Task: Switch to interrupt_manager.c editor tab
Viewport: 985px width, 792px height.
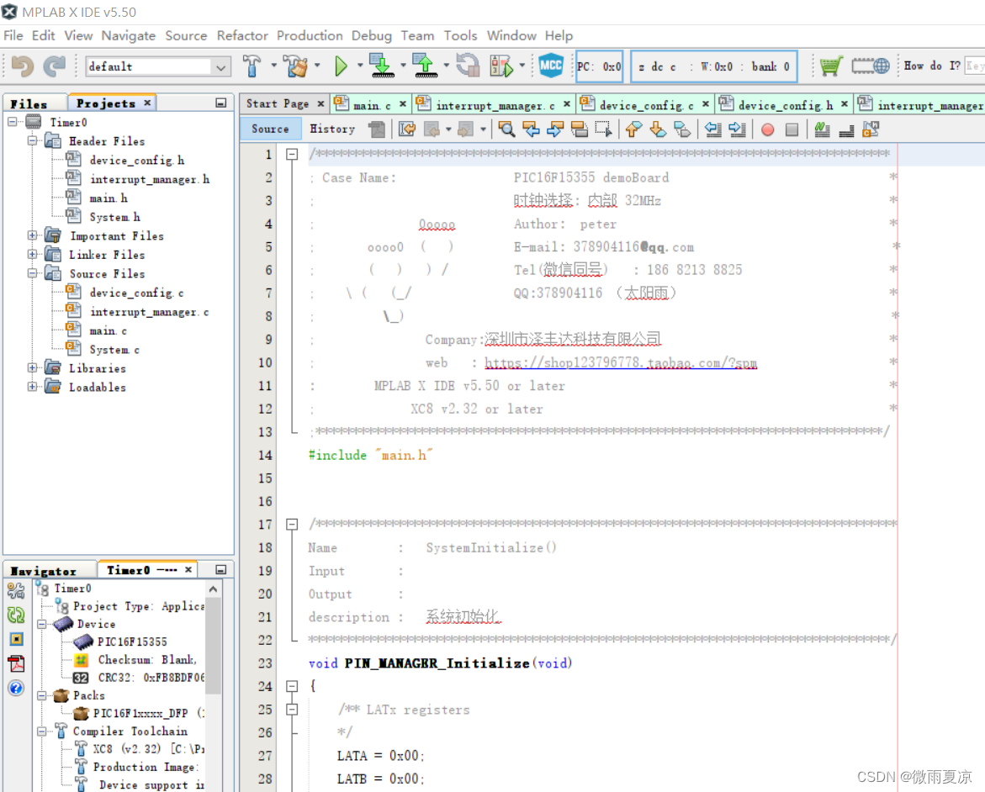Action: 495,105
